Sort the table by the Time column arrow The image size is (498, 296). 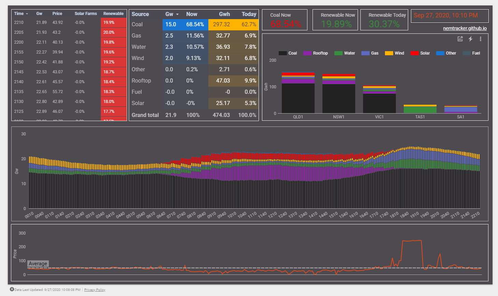tap(27, 14)
